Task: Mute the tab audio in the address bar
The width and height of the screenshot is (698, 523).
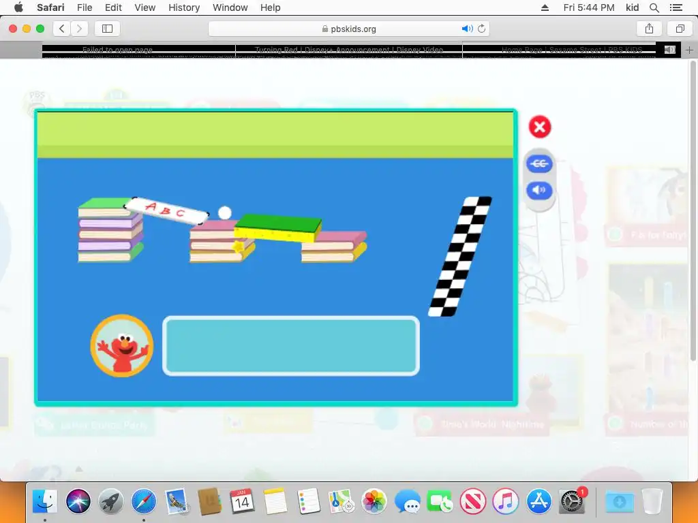Action: 467,29
